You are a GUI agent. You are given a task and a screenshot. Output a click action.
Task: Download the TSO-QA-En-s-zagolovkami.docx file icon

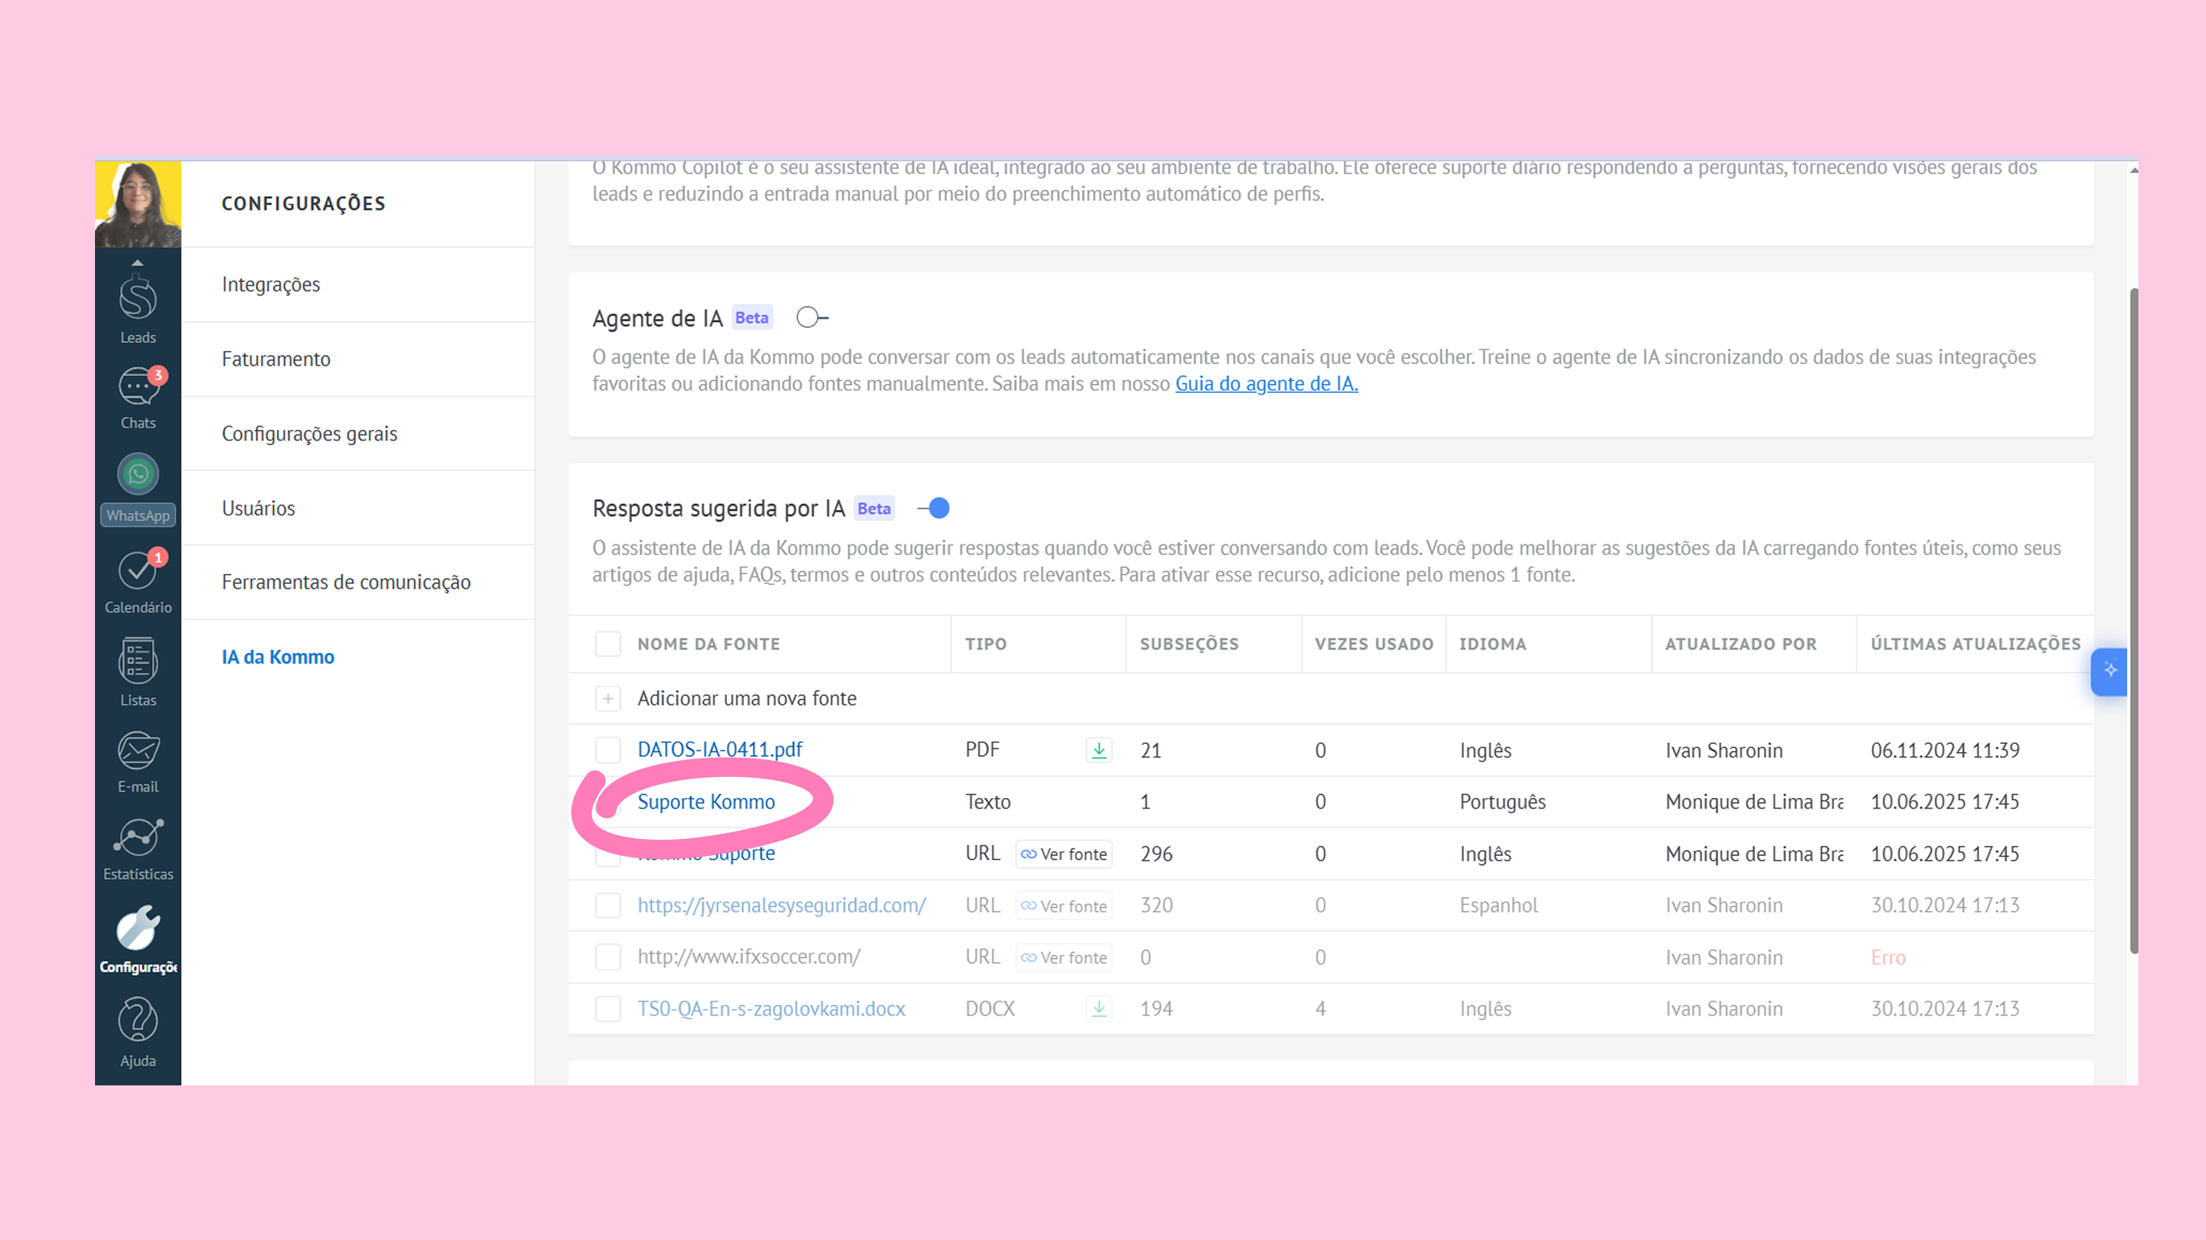click(1099, 1009)
